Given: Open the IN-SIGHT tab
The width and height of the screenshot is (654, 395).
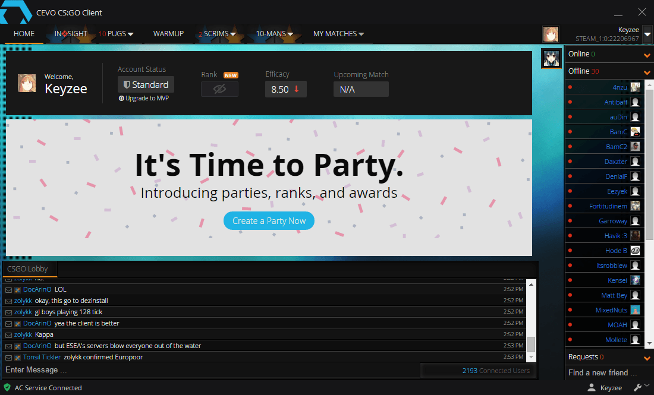Looking at the screenshot, I should click(71, 34).
